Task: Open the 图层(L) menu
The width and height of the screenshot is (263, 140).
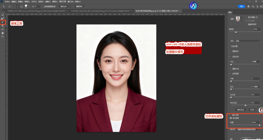Action: pos(27,2)
